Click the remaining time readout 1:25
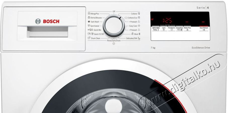This screenshot has width=228, height=113. (167, 21)
